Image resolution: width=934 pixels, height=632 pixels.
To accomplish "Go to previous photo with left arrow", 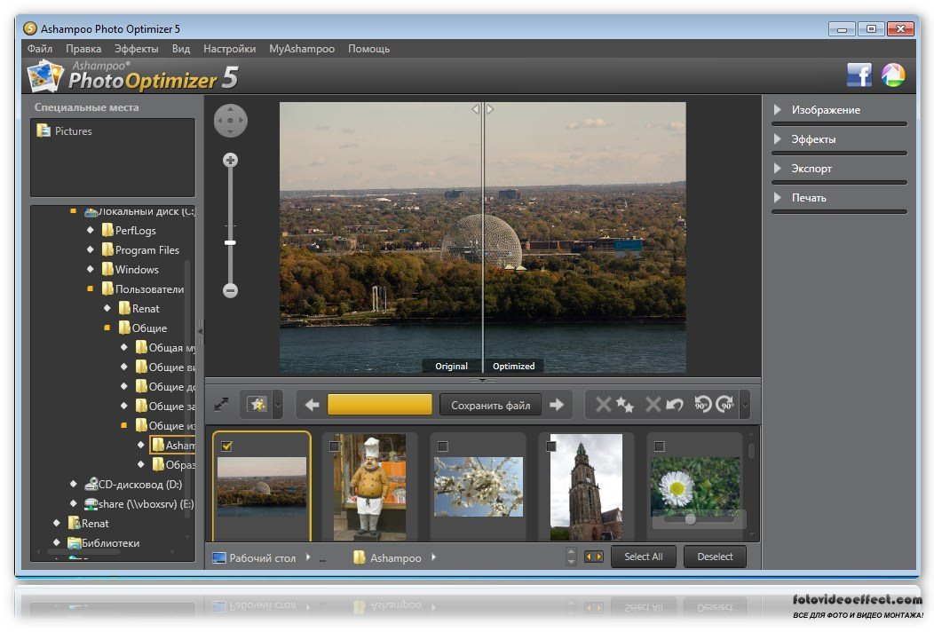I will (x=312, y=405).
